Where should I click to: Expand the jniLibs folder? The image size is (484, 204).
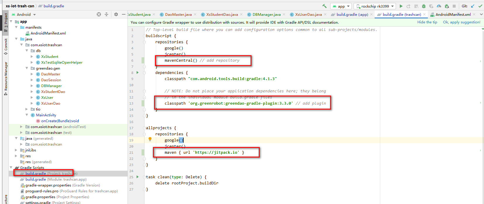pyautogui.click(x=16, y=150)
